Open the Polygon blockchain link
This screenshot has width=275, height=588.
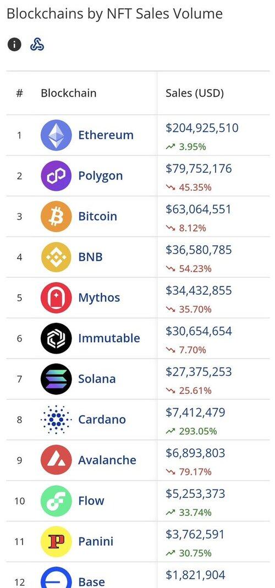click(x=101, y=176)
